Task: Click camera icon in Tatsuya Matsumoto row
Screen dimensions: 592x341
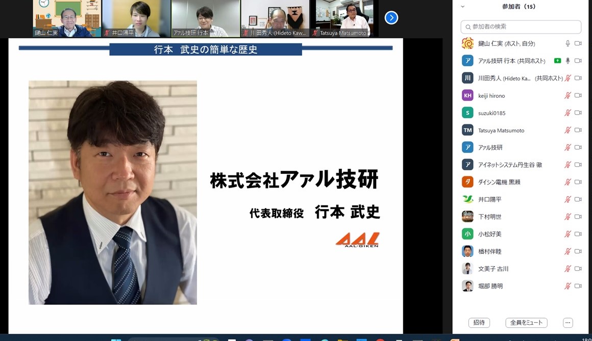Action: [578, 130]
